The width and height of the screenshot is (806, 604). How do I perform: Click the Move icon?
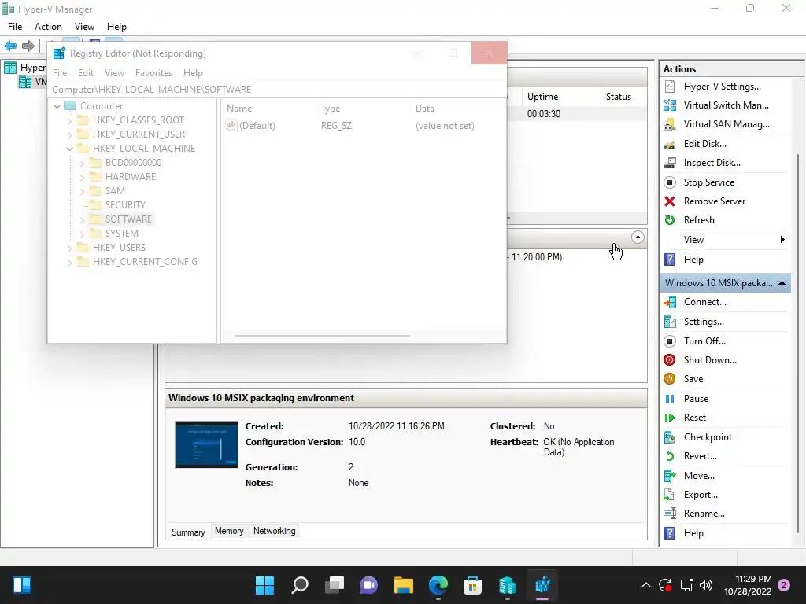[670, 476]
